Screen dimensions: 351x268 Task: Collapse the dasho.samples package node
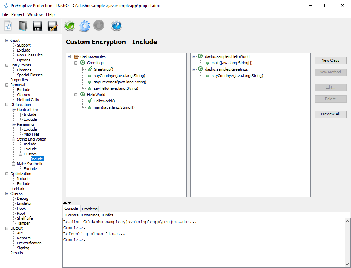tap(69, 56)
